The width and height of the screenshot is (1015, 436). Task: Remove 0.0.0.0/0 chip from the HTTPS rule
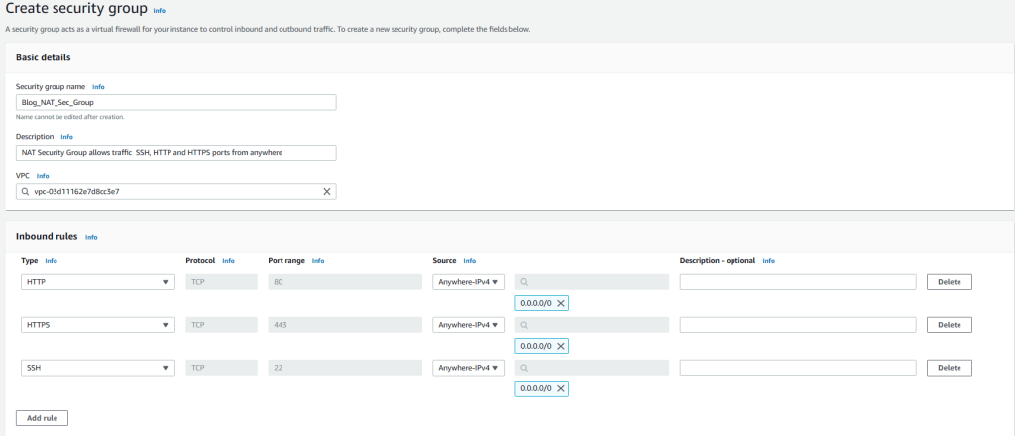[561, 346]
